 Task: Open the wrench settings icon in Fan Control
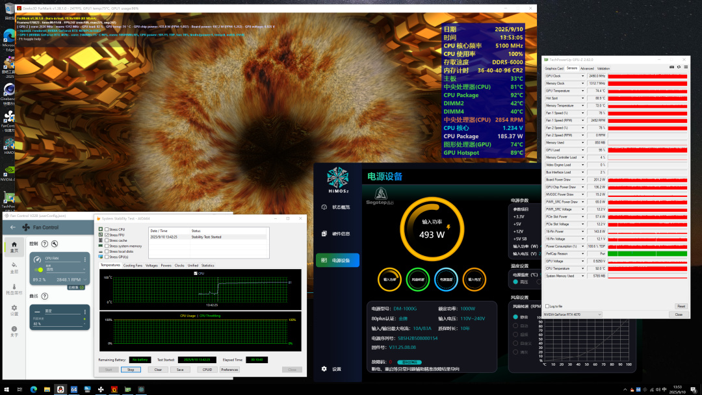point(55,244)
